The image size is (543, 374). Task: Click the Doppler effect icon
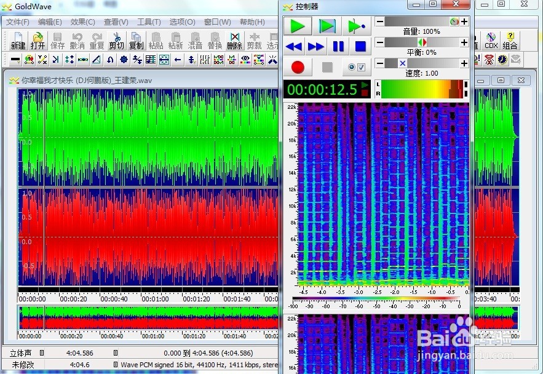(29, 60)
